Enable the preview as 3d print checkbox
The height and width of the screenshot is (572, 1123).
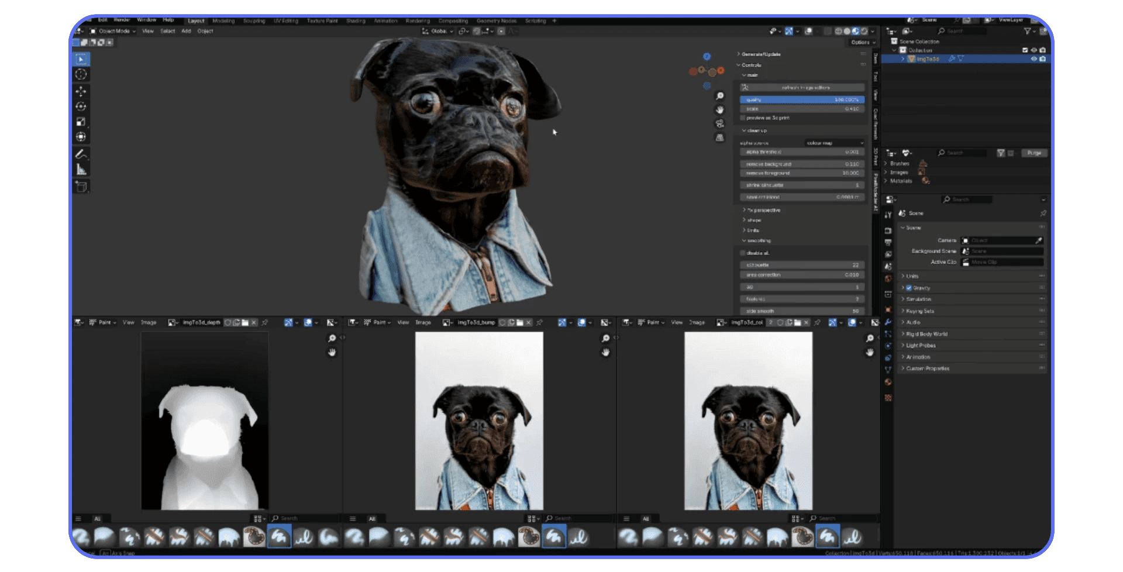pos(743,118)
